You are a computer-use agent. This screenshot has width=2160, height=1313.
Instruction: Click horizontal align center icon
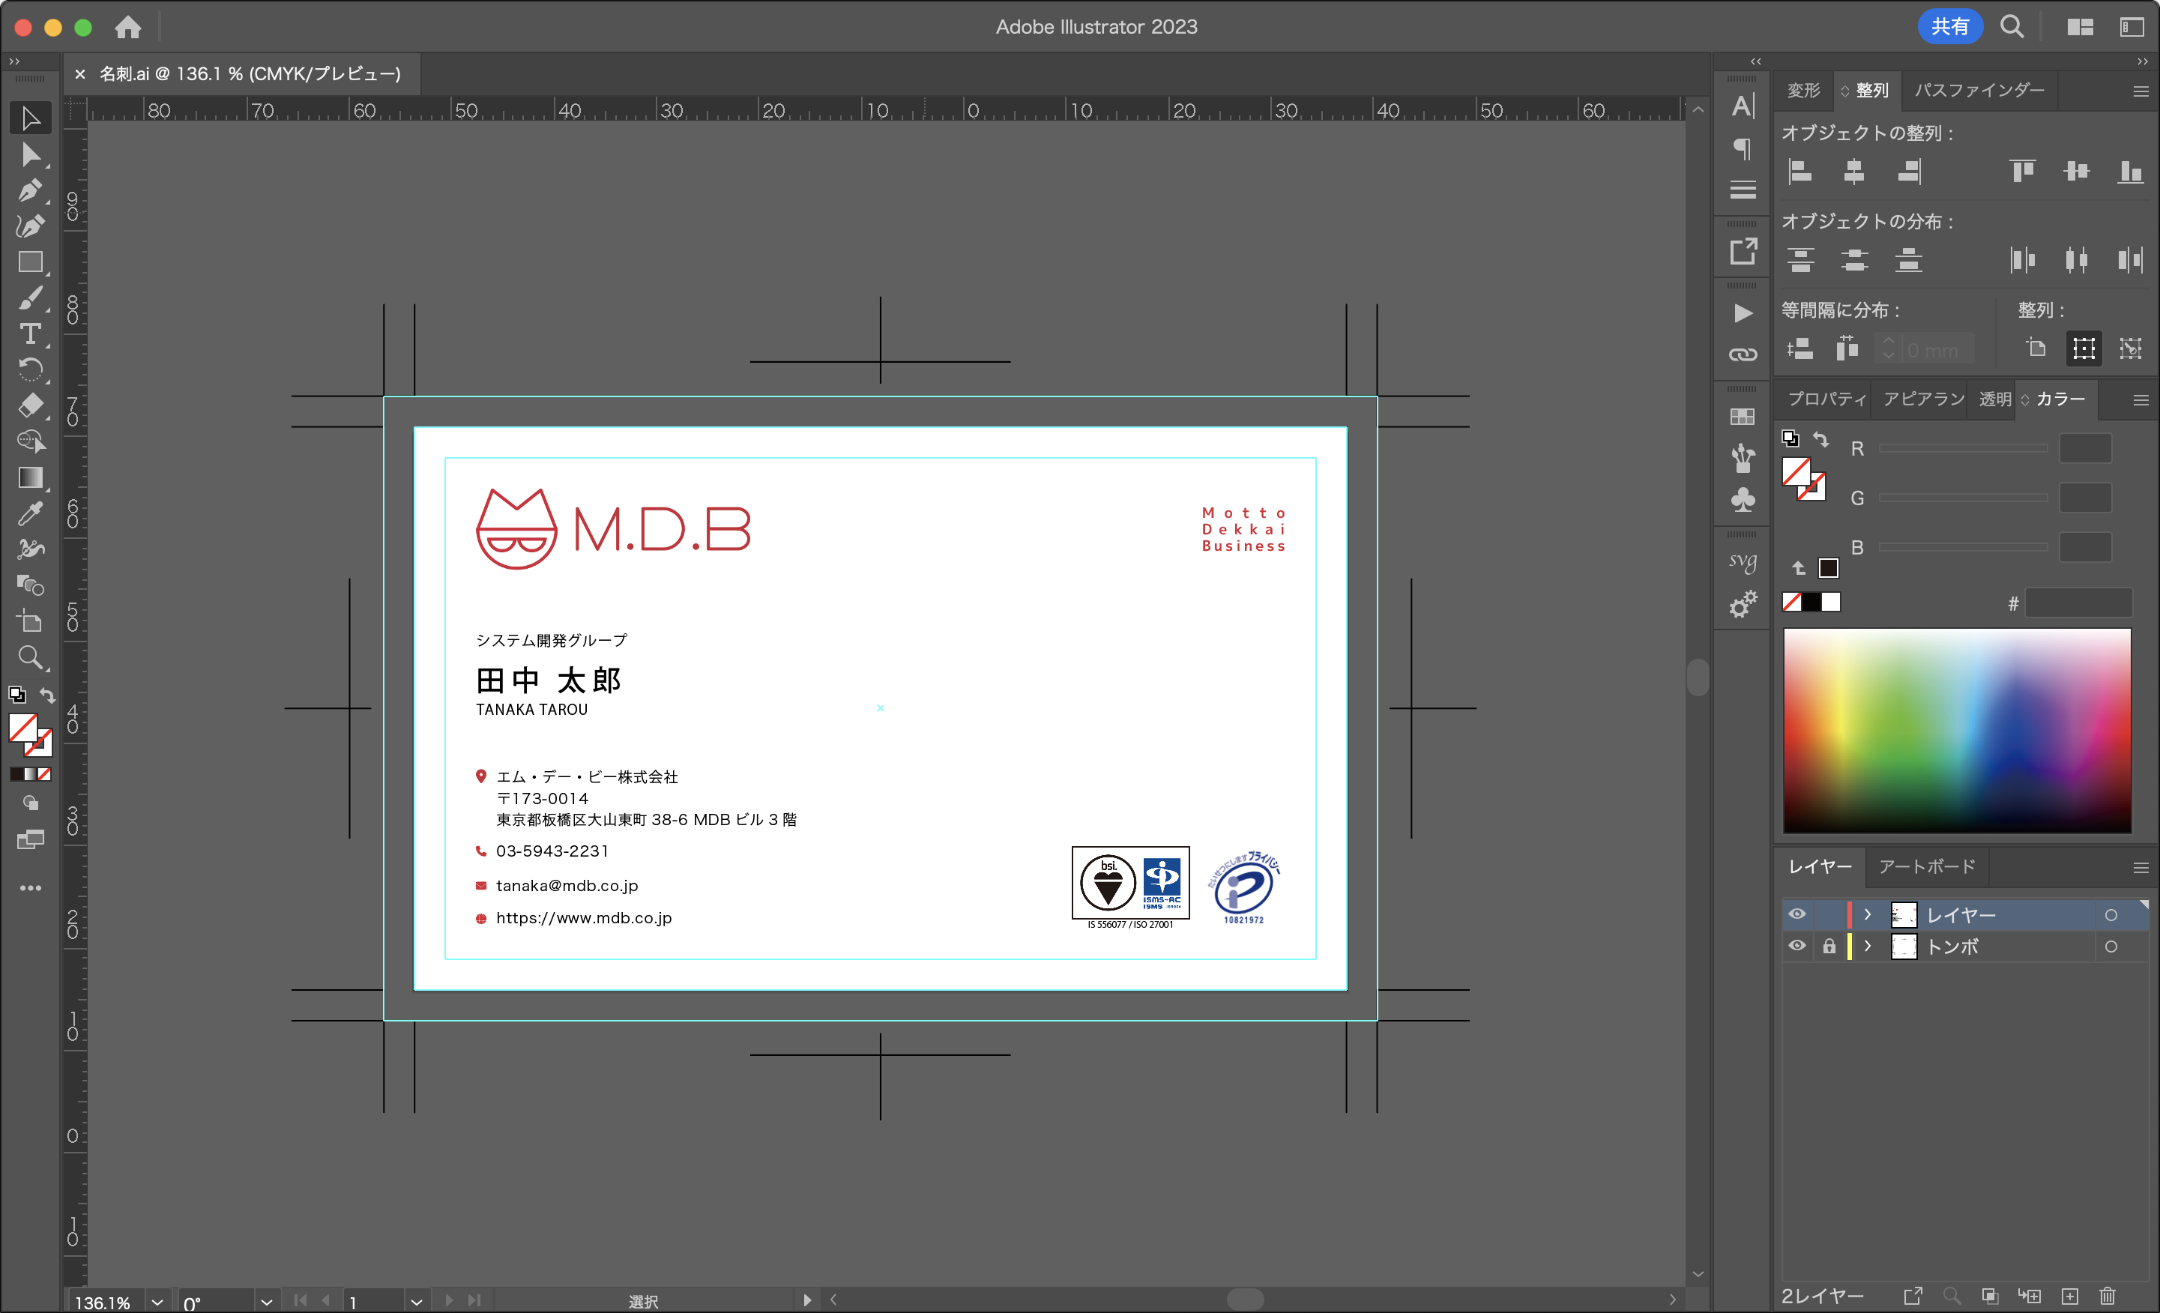pyautogui.click(x=1853, y=171)
